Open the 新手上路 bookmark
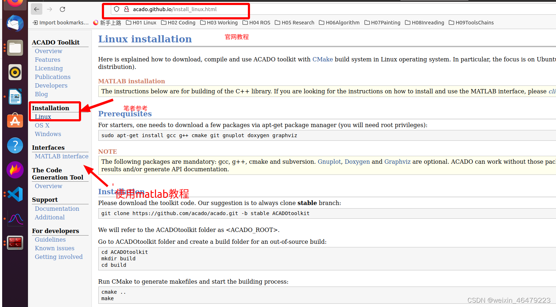This screenshot has width=556, height=307. tap(107, 23)
